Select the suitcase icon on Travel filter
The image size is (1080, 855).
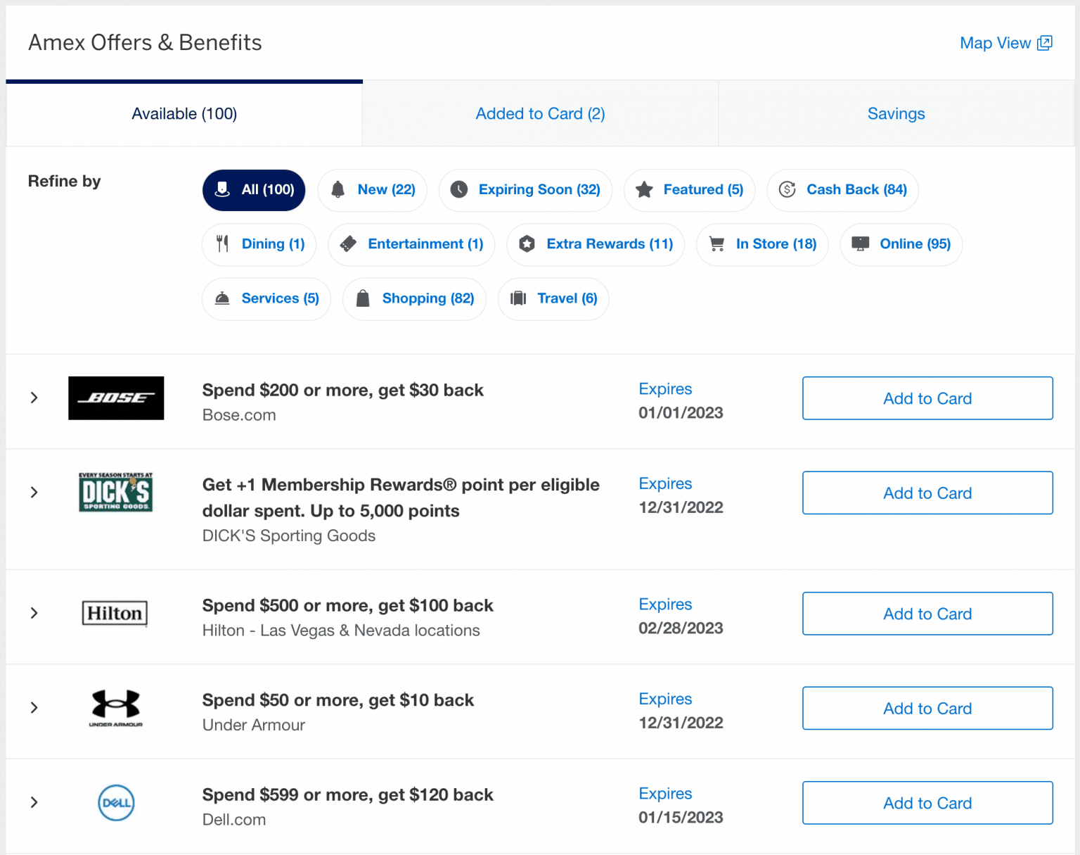point(518,298)
